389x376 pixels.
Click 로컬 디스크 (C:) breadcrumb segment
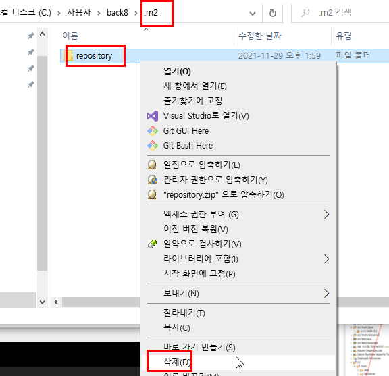pyautogui.click(x=26, y=12)
